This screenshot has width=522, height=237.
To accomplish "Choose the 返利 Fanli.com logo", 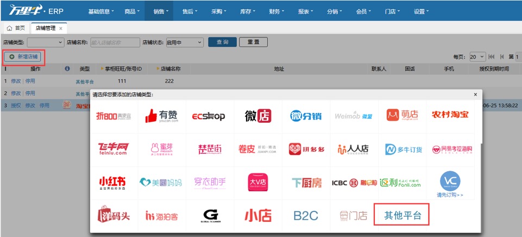I will coord(400,182).
